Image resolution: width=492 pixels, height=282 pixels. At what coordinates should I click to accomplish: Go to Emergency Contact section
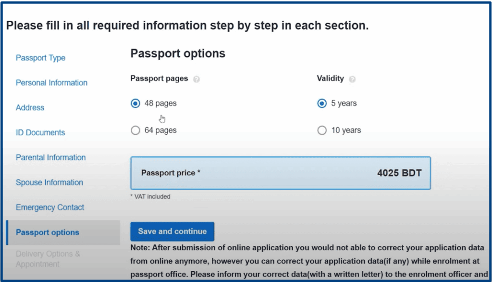click(x=50, y=207)
